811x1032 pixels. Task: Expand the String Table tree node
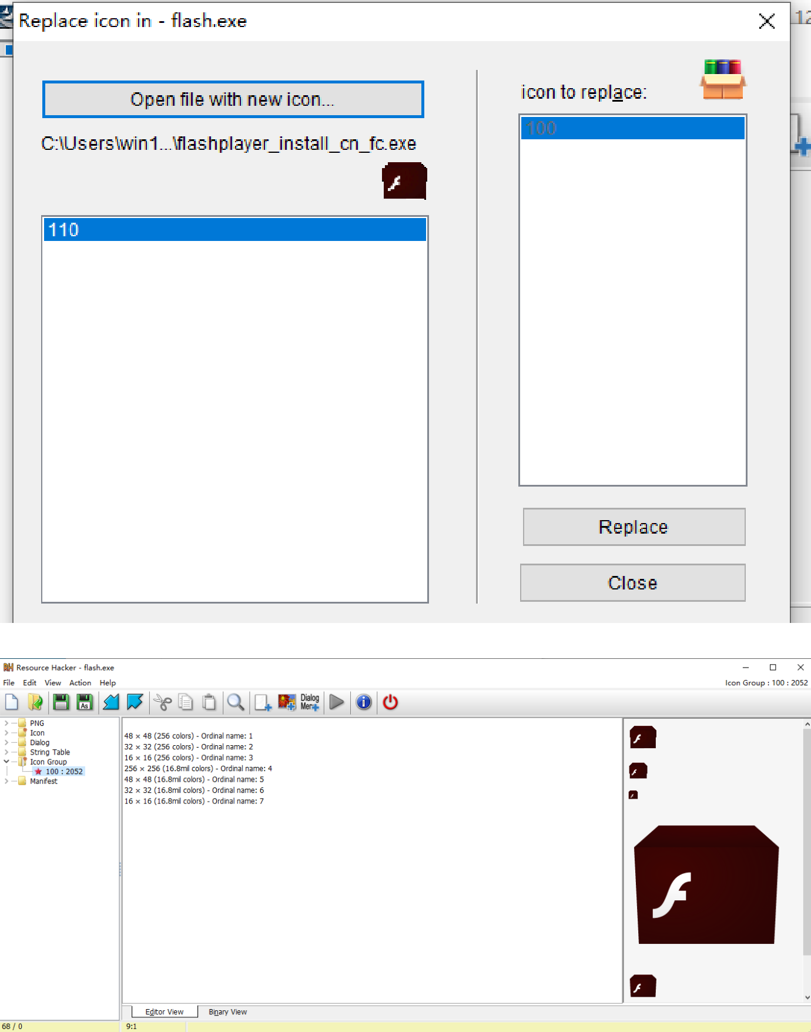(x=6, y=752)
